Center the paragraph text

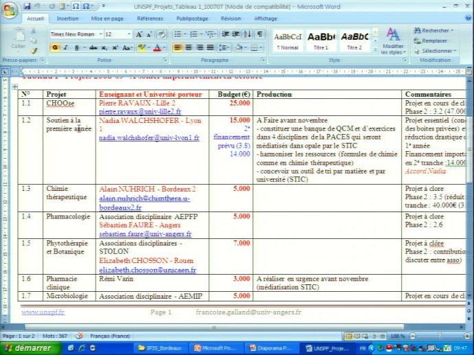(188, 47)
